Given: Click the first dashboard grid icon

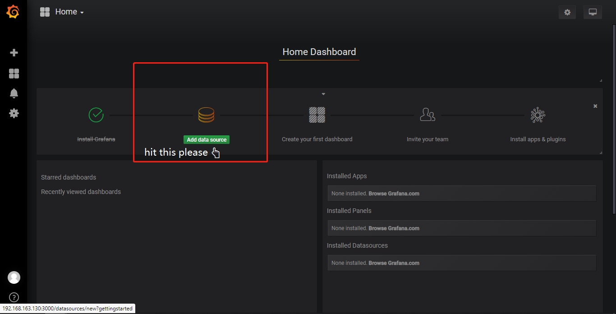Looking at the screenshot, I should [317, 115].
